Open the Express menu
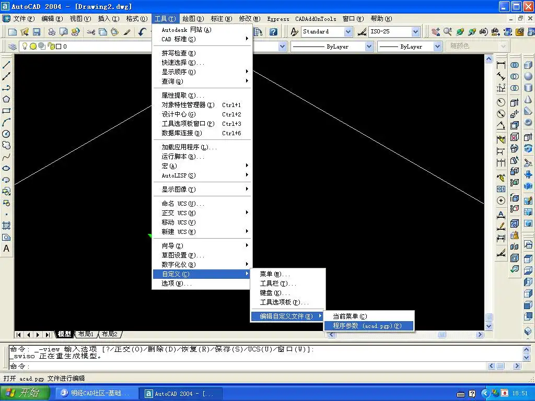Image resolution: width=535 pixels, height=401 pixels. pos(278,19)
